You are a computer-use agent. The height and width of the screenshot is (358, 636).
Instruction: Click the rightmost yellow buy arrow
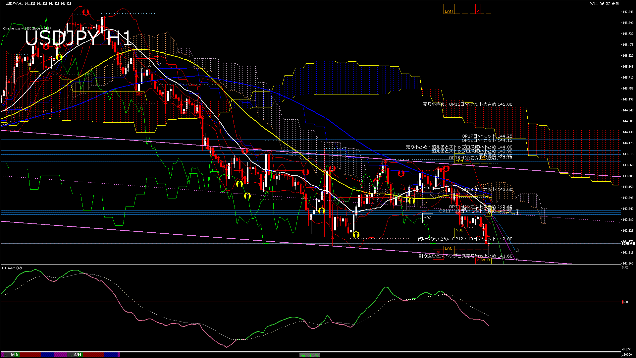(412, 201)
